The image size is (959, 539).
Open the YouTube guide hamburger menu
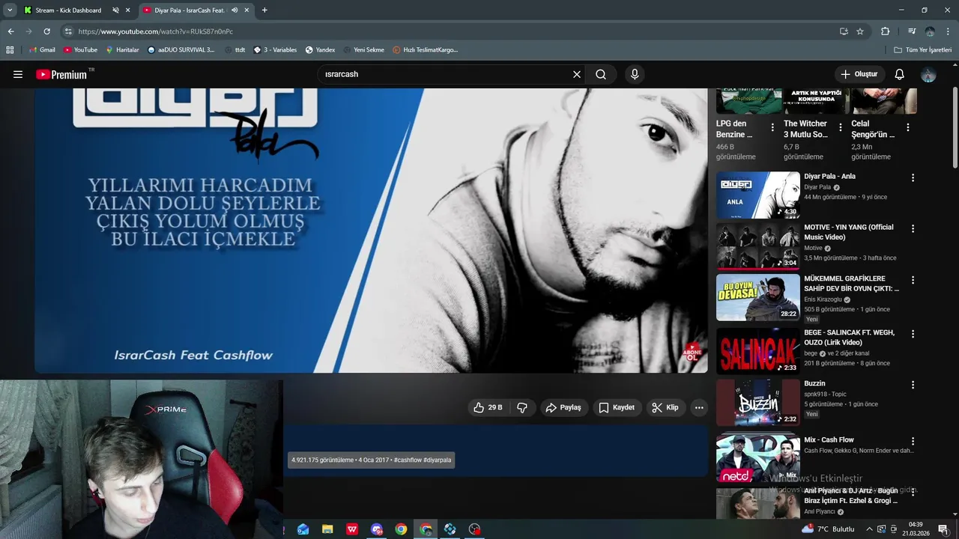pos(18,74)
